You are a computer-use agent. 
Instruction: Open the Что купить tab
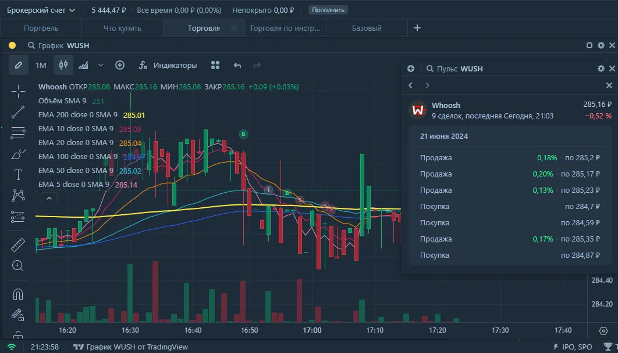(122, 28)
